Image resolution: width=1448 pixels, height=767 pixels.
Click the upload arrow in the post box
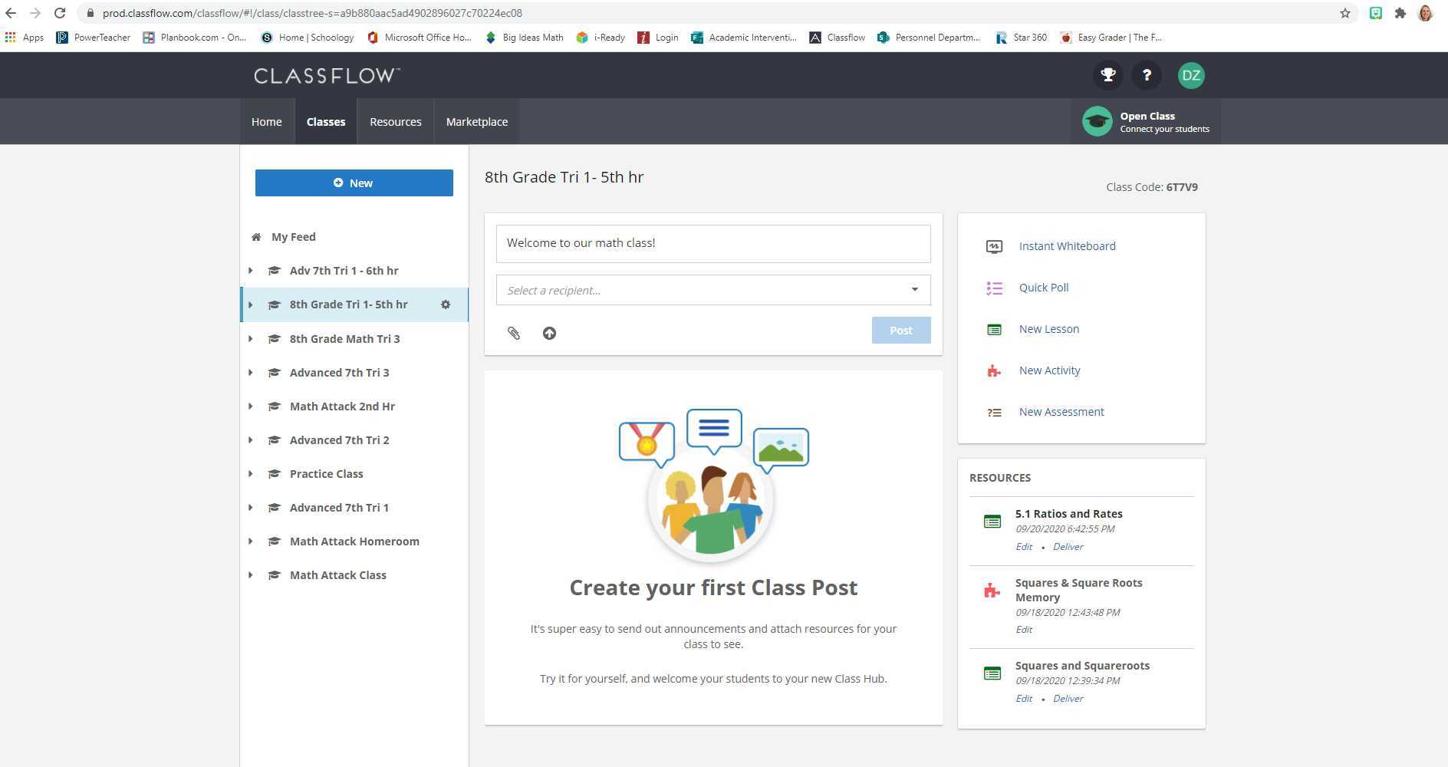[548, 333]
